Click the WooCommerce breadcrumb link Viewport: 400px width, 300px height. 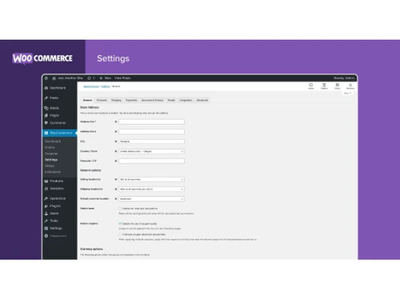click(91, 86)
